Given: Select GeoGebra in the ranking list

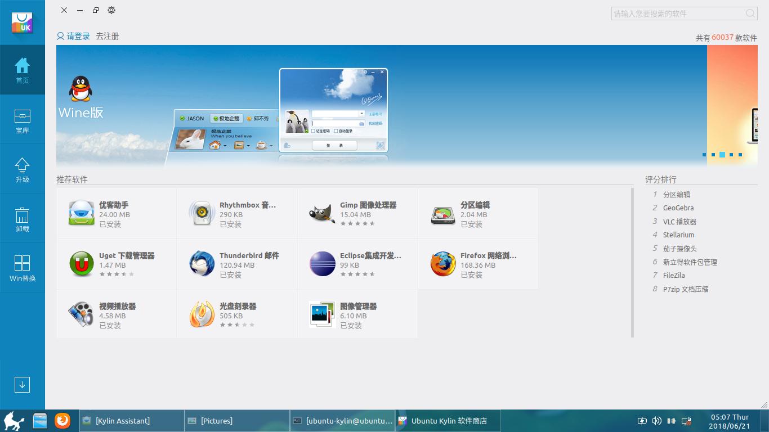Looking at the screenshot, I should coord(678,208).
